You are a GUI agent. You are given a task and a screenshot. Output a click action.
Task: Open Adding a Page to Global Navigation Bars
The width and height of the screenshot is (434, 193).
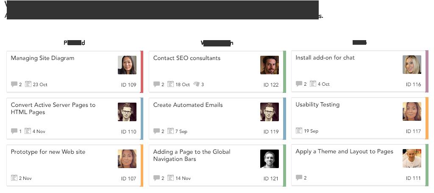192,155
